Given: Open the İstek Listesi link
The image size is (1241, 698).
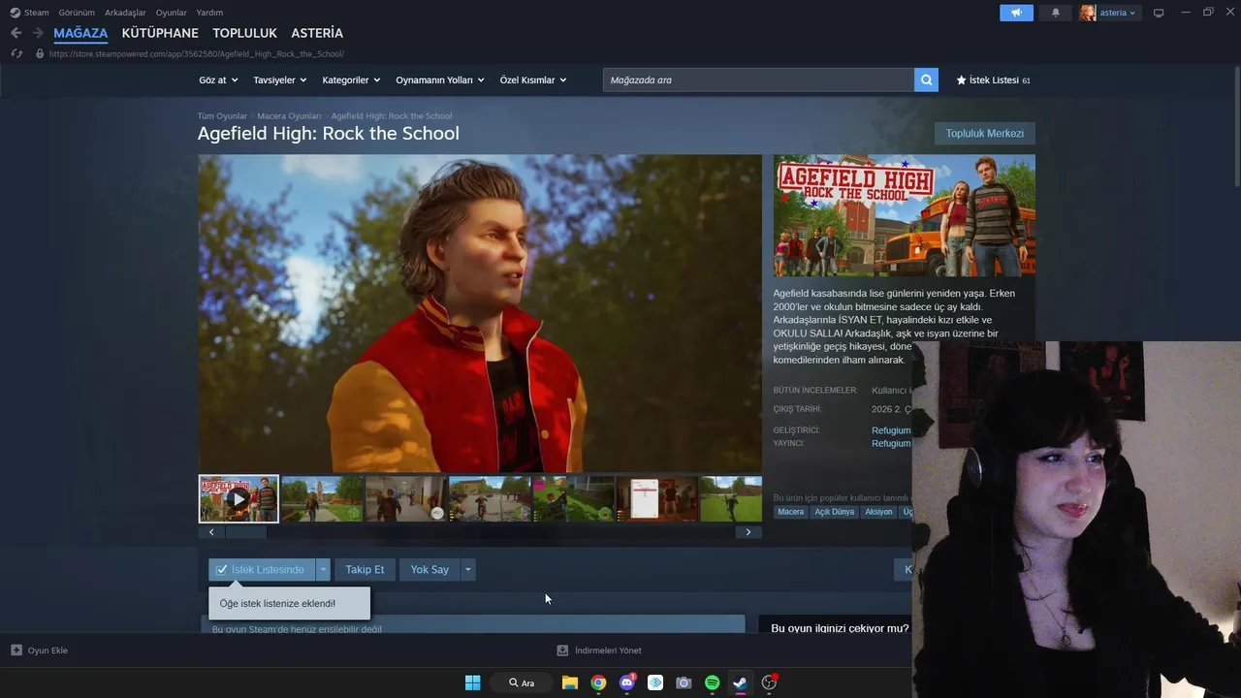Looking at the screenshot, I should [994, 80].
